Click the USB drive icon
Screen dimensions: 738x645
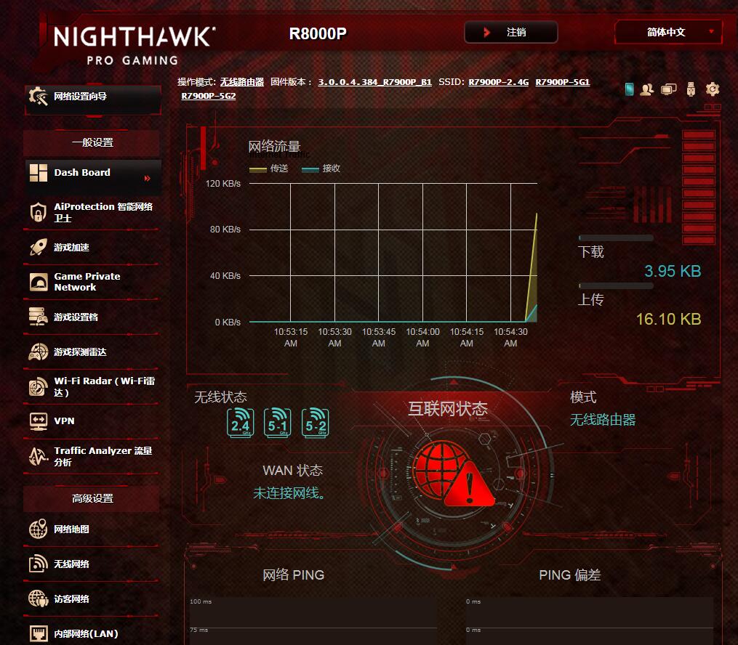[x=691, y=89]
